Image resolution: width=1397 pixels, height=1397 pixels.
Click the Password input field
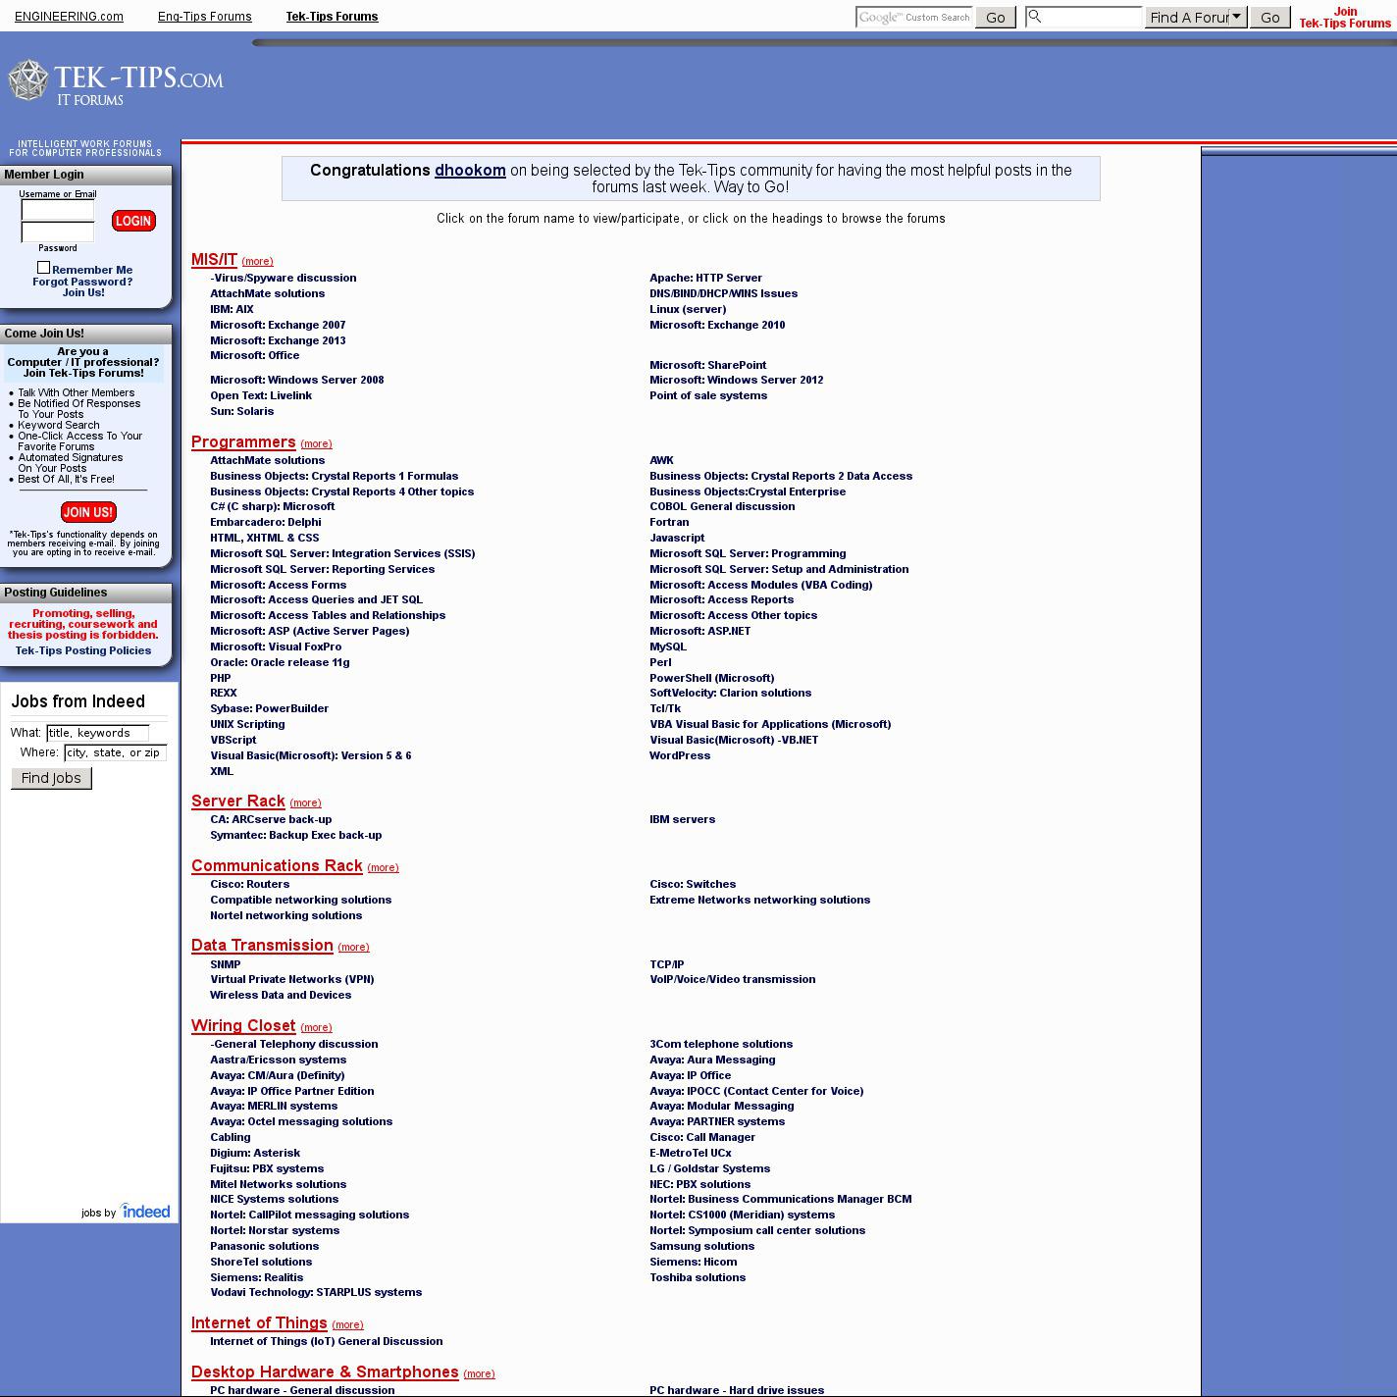(x=58, y=233)
